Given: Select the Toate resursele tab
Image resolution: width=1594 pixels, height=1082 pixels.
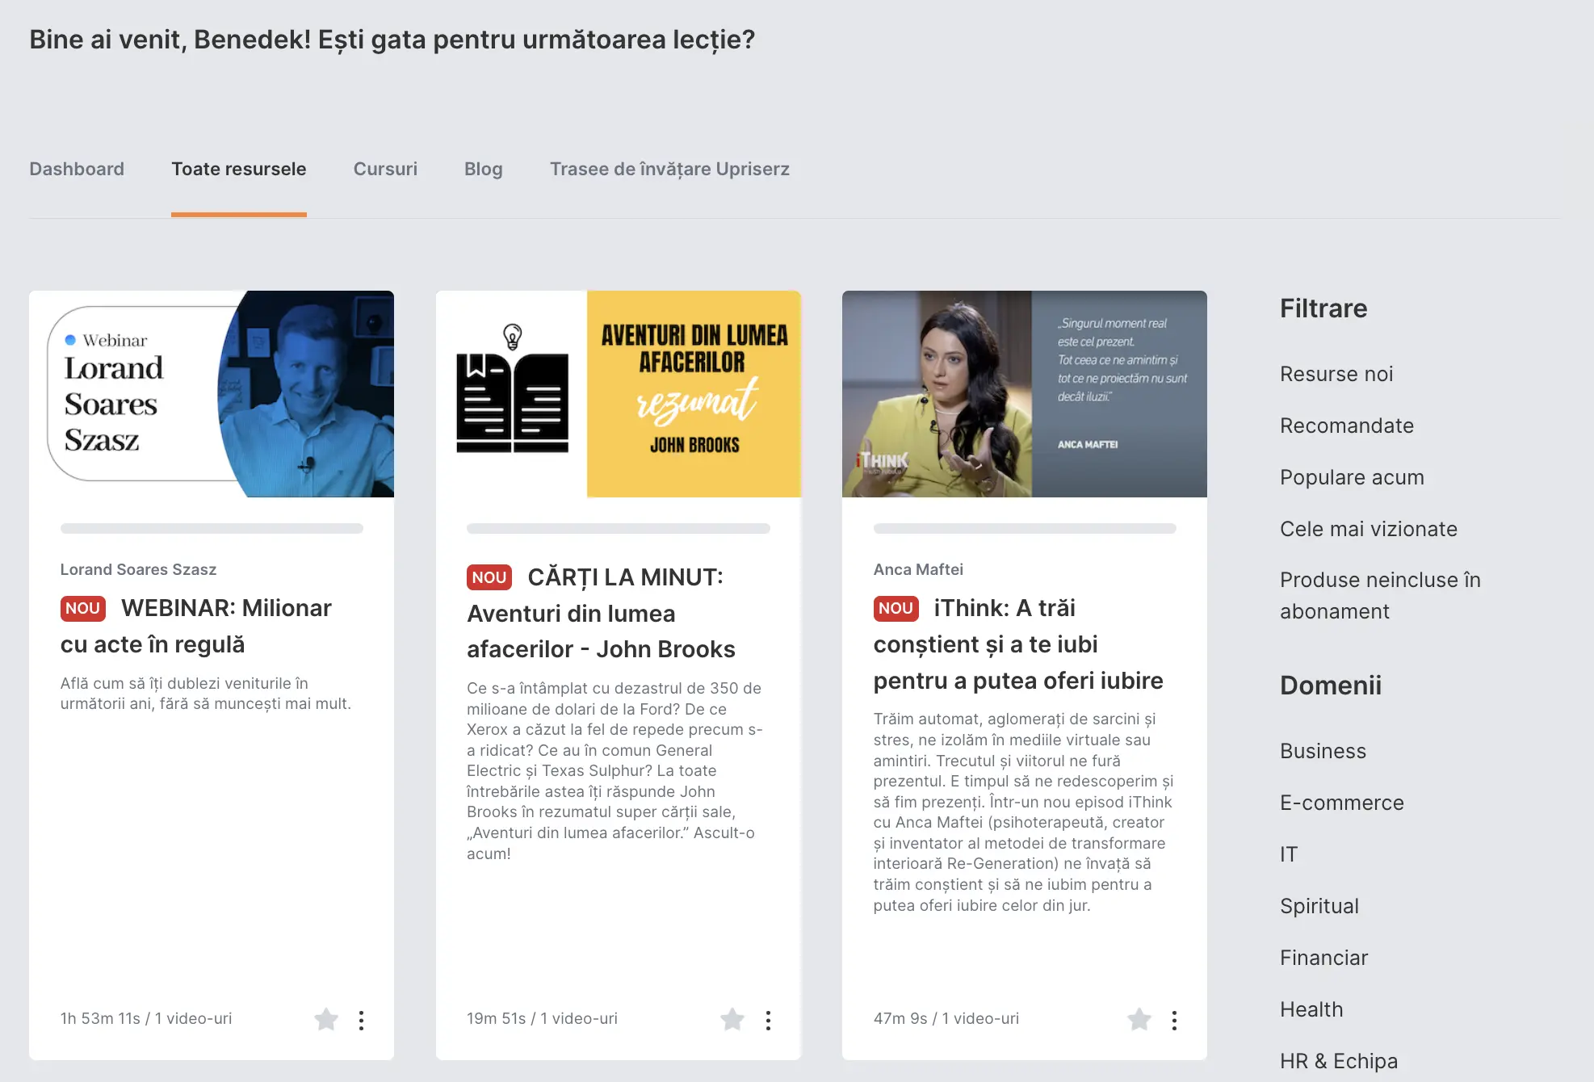Looking at the screenshot, I should point(239,169).
